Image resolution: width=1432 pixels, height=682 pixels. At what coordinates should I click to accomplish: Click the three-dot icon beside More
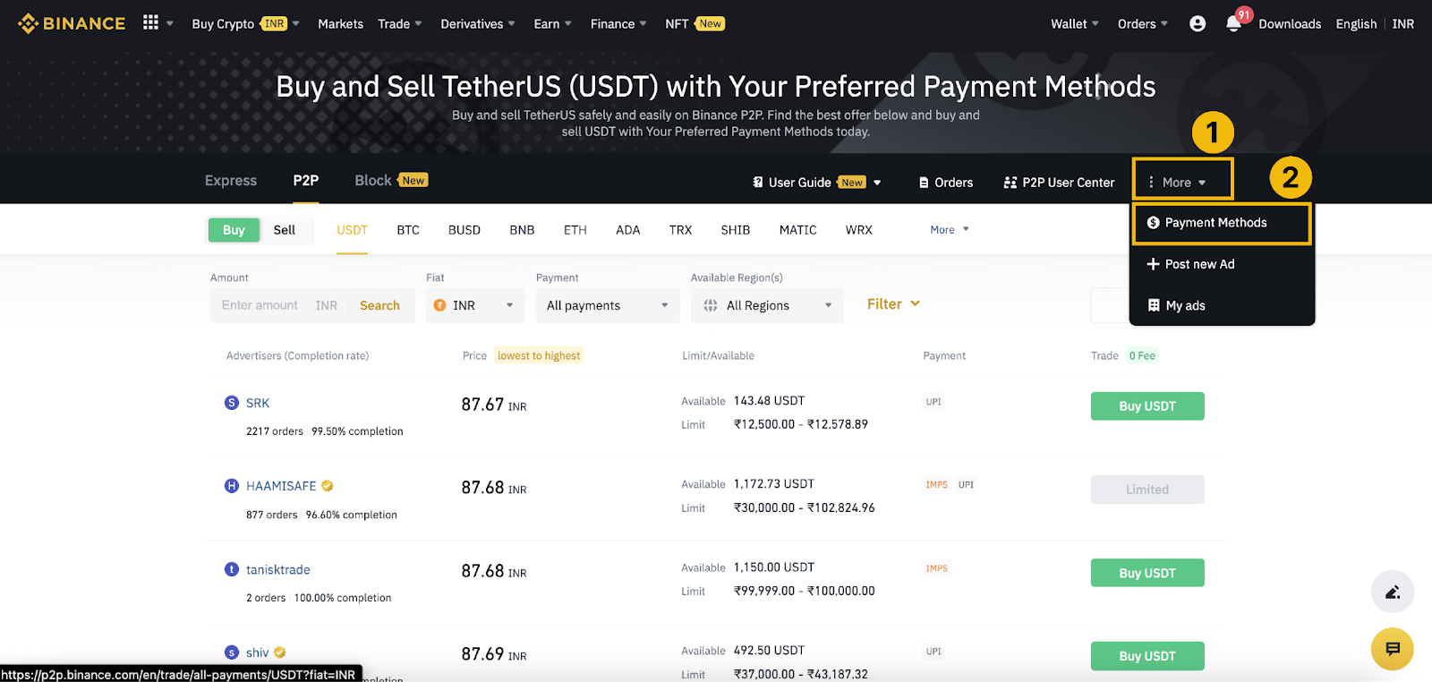(x=1151, y=183)
